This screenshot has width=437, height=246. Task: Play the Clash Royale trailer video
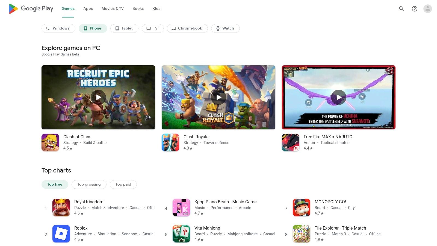[x=218, y=97]
